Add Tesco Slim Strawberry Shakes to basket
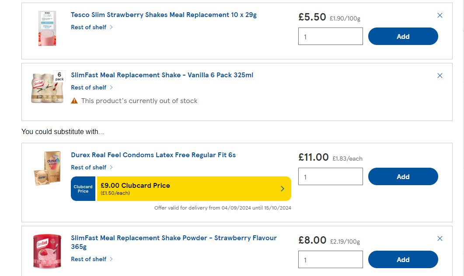464x276 pixels. coord(403,36)
